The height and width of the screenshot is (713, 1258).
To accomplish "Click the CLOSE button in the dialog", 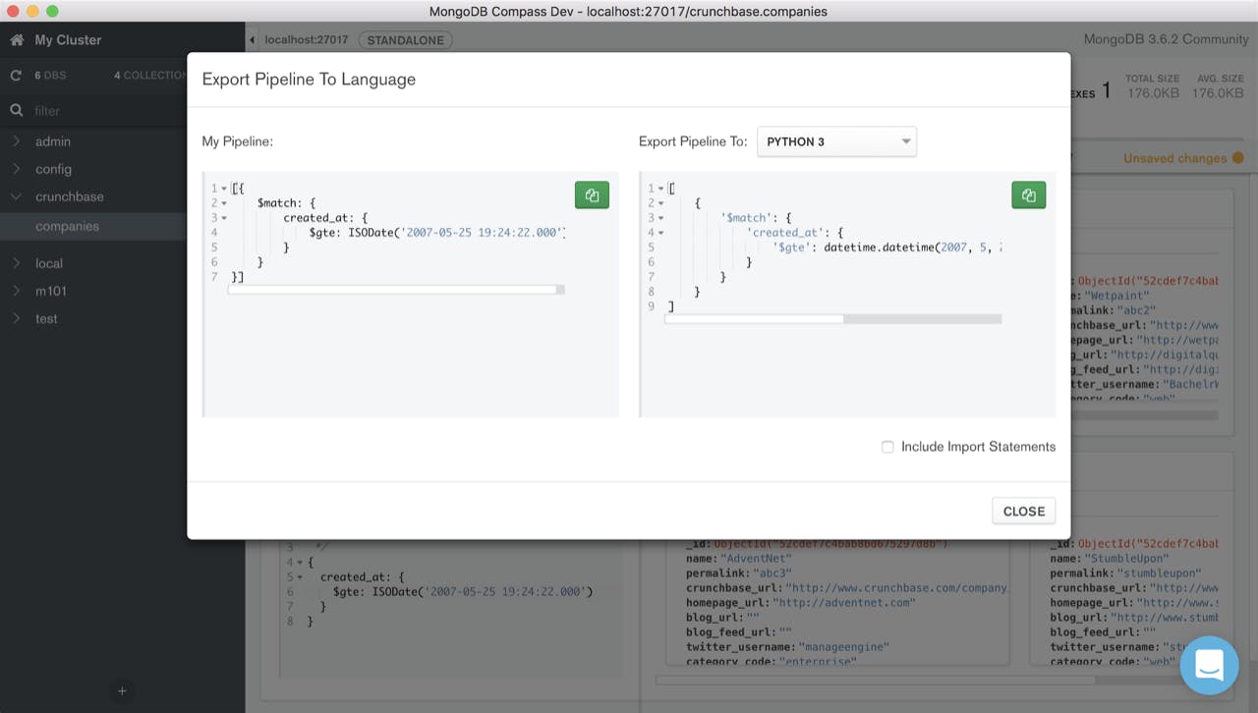I will [x=1023, y=511].
